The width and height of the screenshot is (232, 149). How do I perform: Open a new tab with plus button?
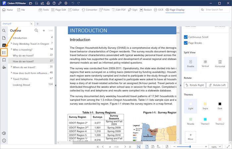click(x=37, y=24)
